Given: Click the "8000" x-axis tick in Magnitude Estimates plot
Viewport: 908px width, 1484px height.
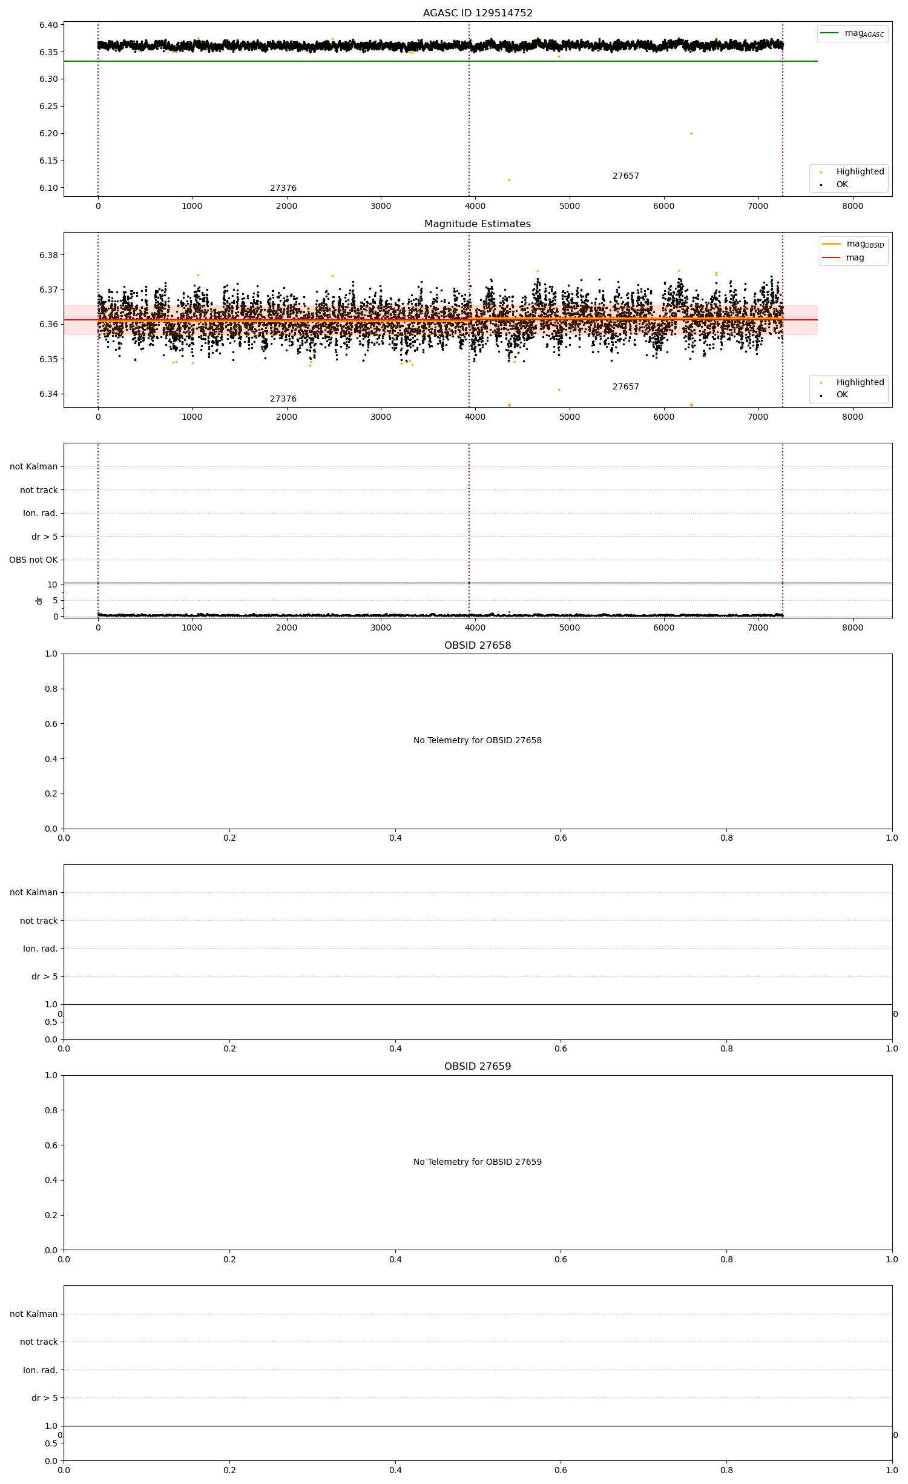Looking at the screenshot, I should [853, 417].
